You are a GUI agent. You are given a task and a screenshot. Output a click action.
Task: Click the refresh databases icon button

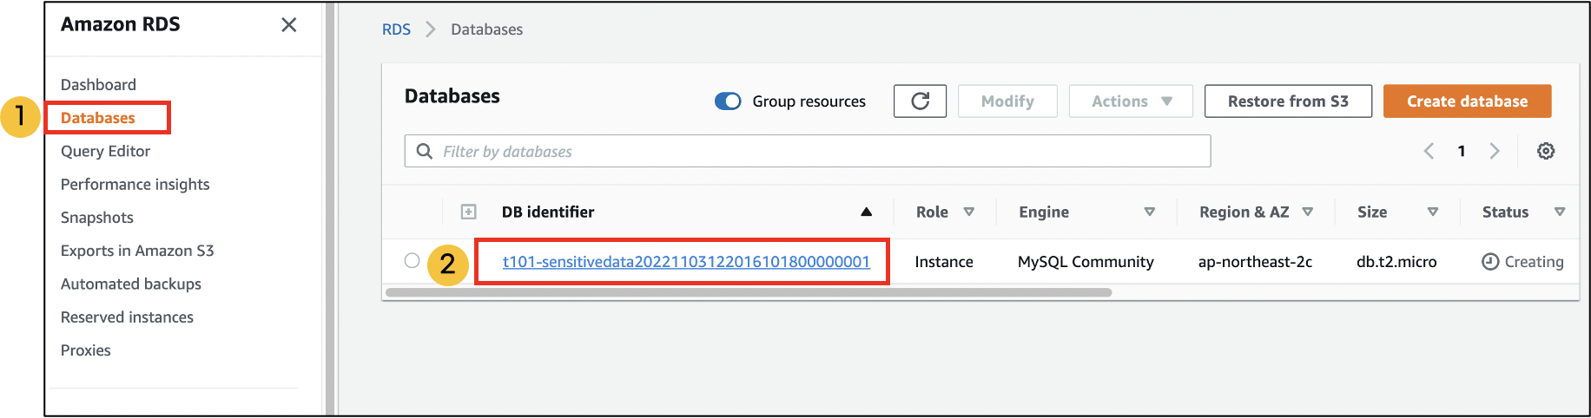click(920, 101)
